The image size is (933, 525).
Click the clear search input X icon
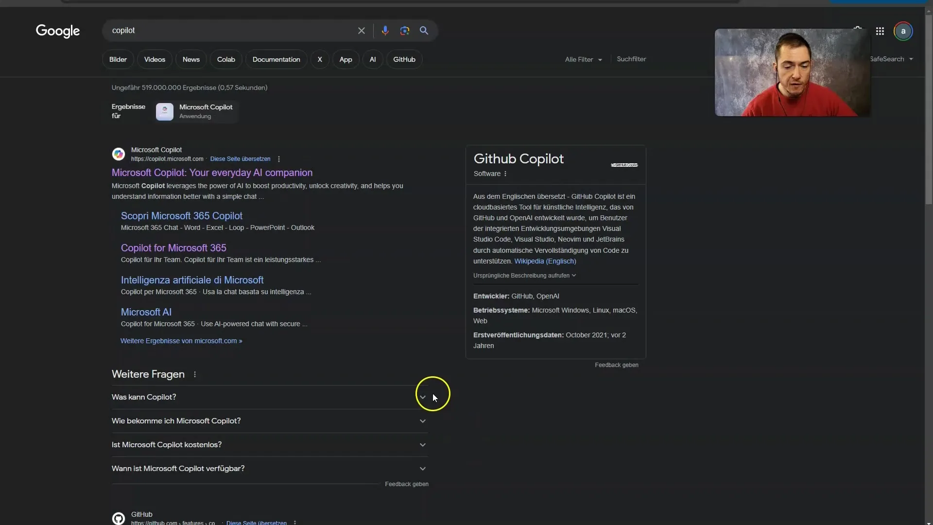[x=362, y=30]
